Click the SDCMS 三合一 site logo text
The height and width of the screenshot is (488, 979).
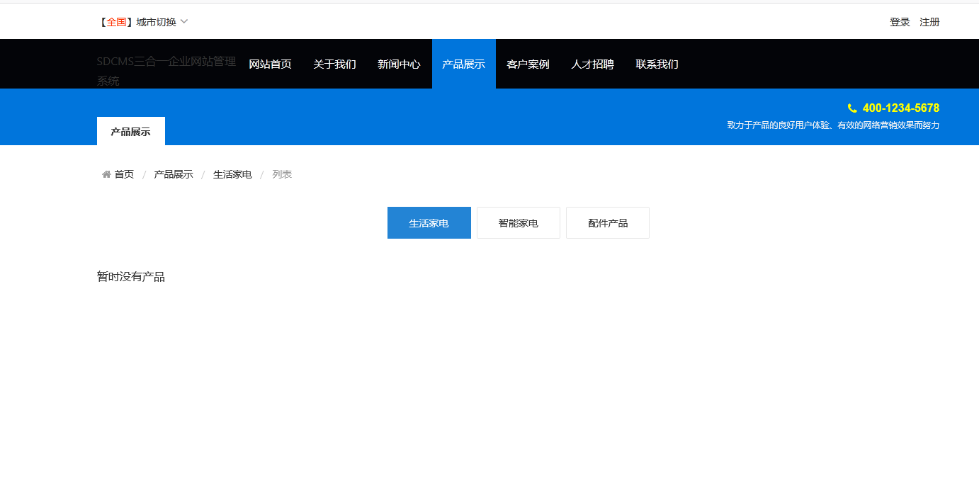pyautogui.click(x=166, y=72)
